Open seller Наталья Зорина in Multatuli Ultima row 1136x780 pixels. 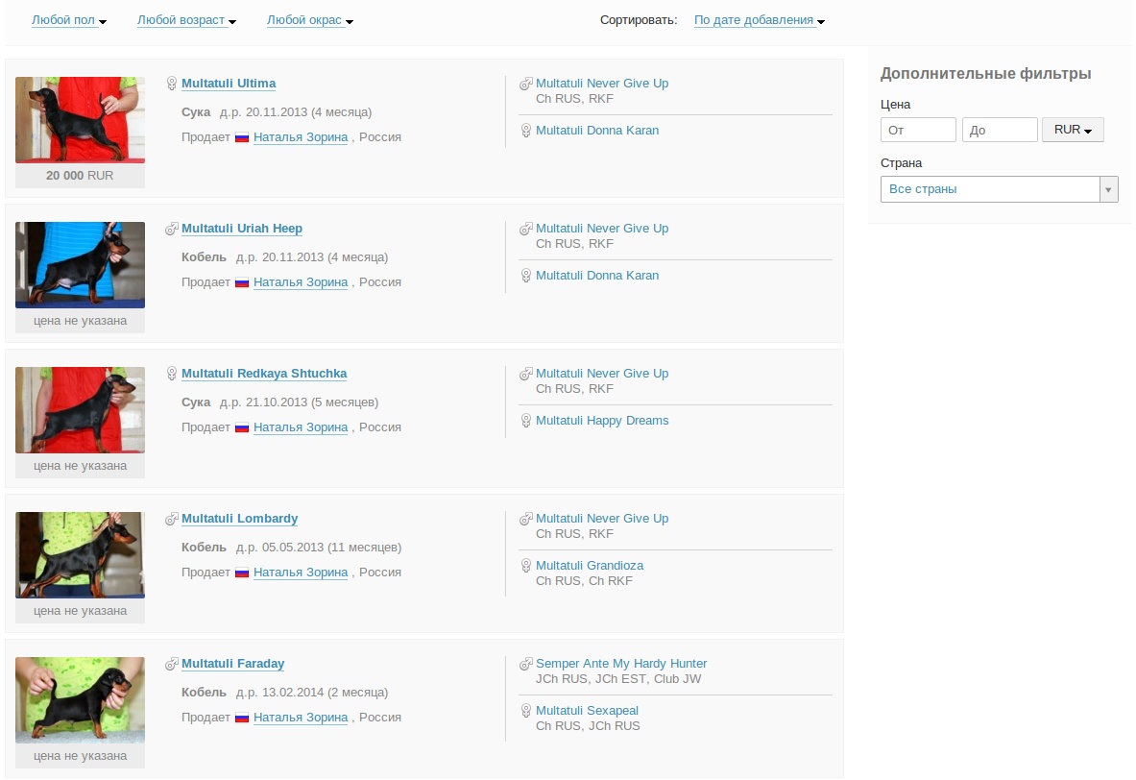(x=300, y=137)
